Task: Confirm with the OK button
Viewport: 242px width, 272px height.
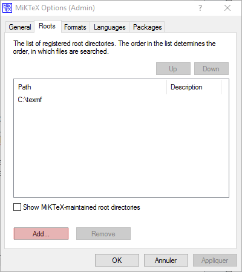Action: (117, 261)
